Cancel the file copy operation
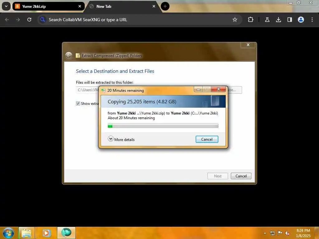Image resolution: width=319 pixels, height=239 pixels. point(207,139)
